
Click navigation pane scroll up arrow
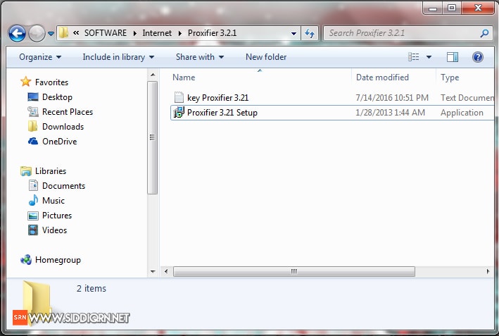[153, 75]
